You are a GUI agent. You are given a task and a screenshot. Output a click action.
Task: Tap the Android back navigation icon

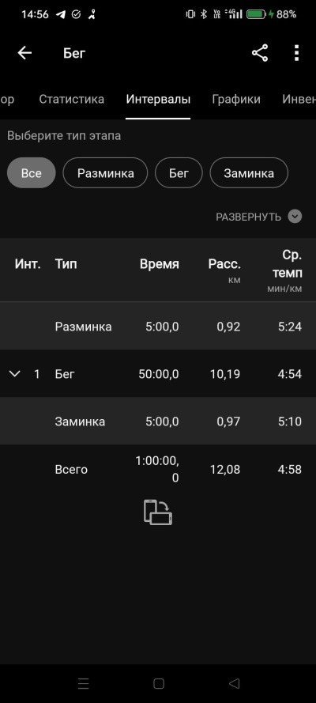[234, 683]
